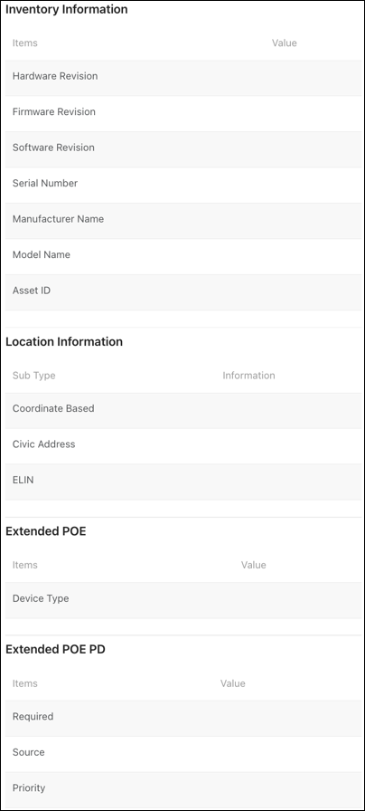Screen dimensions: 365x811
Task: Click the Software Revision row
Action: (x=182, y=149)
